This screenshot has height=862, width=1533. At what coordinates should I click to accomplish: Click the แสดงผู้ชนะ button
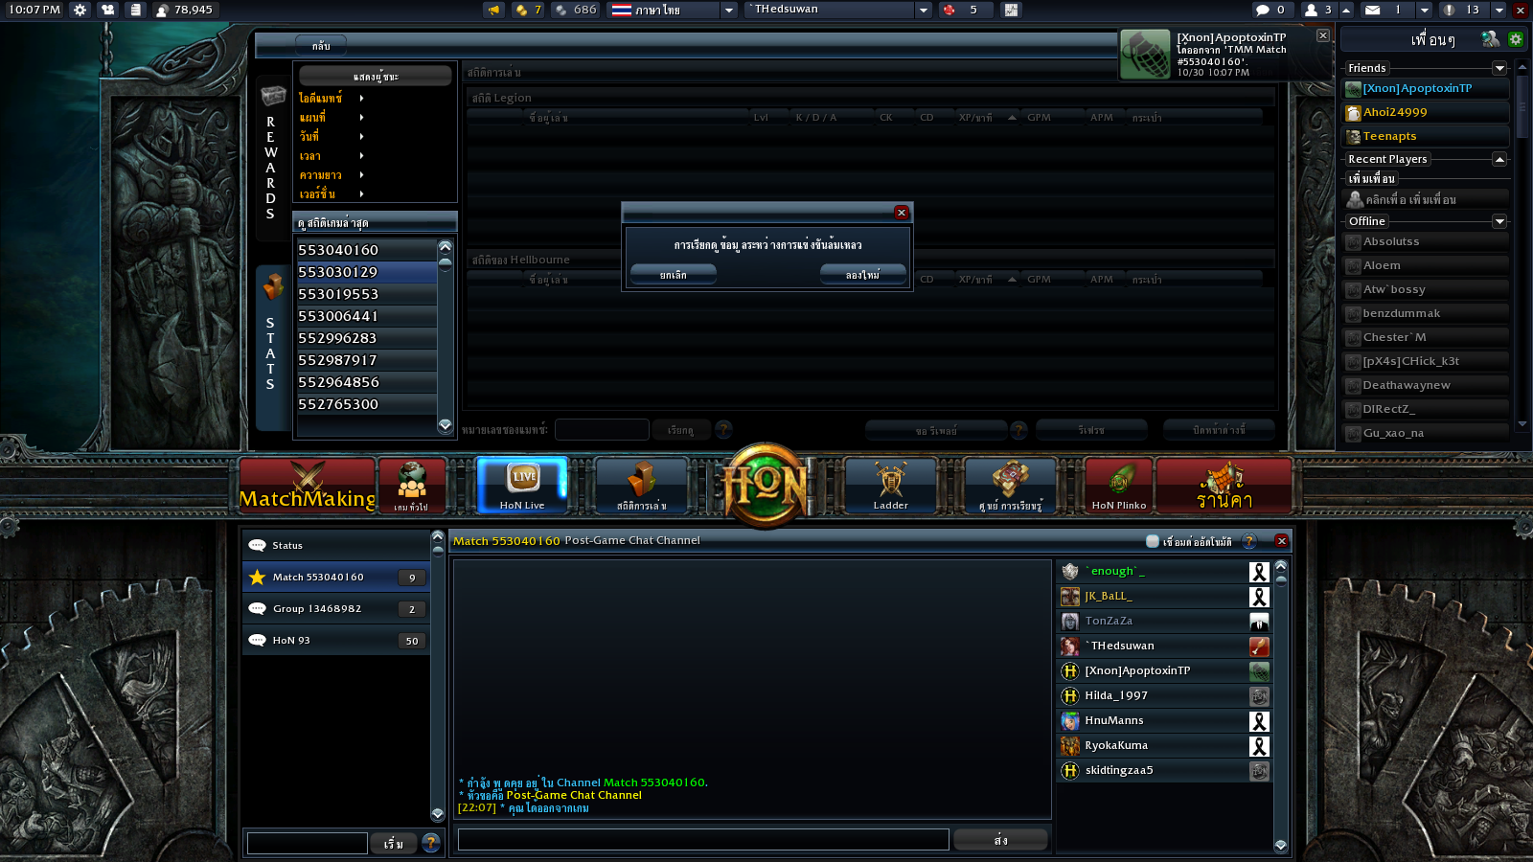coord(376,76)
